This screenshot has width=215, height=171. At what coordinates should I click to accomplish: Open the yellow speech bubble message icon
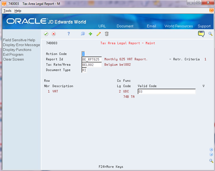[x=201, y=34]
